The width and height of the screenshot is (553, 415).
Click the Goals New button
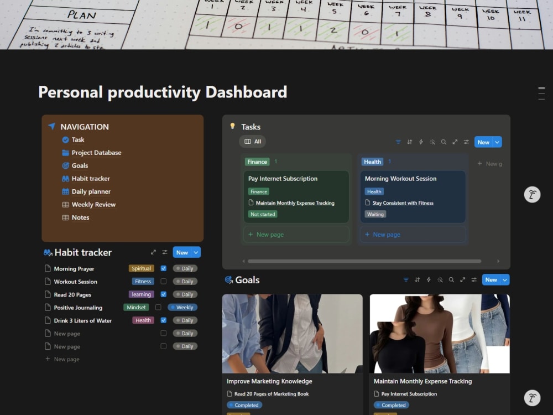(x=491, y=280)
